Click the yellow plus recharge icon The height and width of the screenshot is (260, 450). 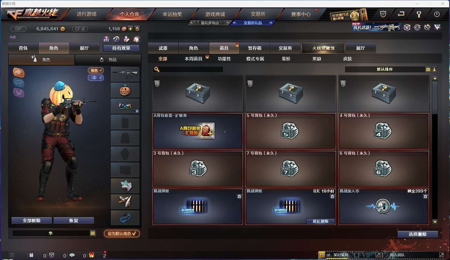pyautogui.click(x=130, y=29)
